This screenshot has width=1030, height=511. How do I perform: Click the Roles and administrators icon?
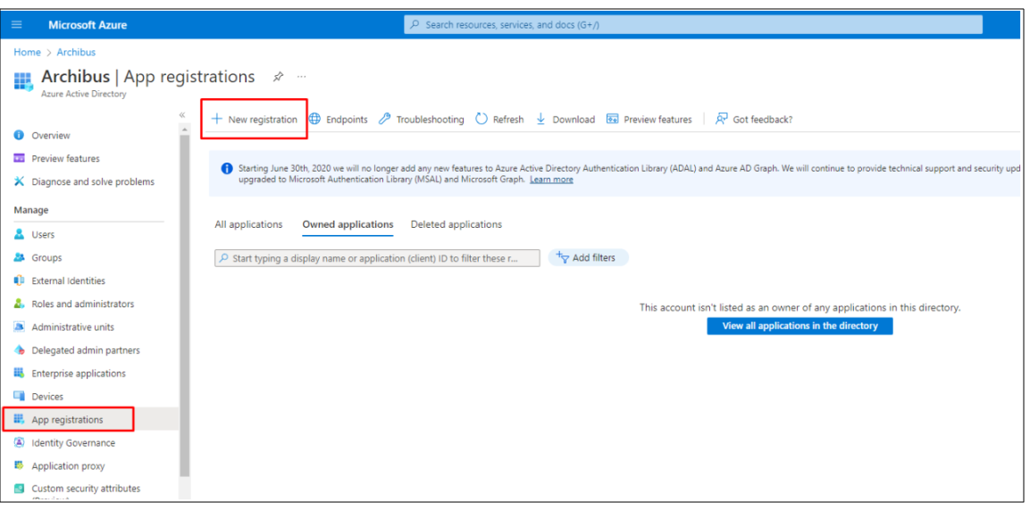[x=19, y=304]
